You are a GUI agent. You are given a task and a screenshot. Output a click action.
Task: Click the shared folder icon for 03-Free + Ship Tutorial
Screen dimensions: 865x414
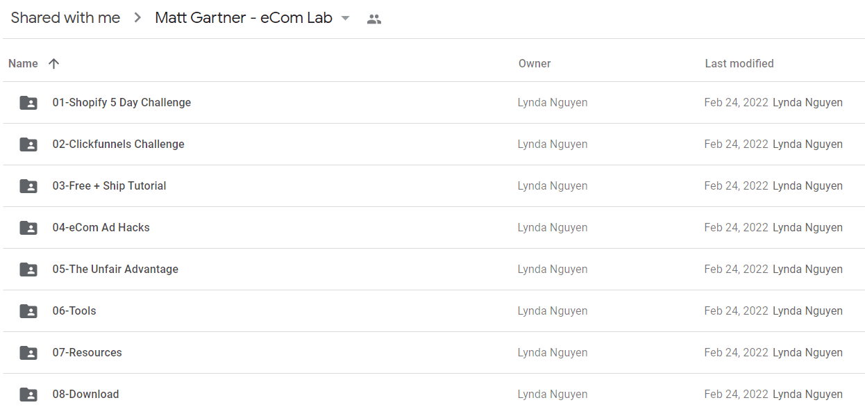28,186
